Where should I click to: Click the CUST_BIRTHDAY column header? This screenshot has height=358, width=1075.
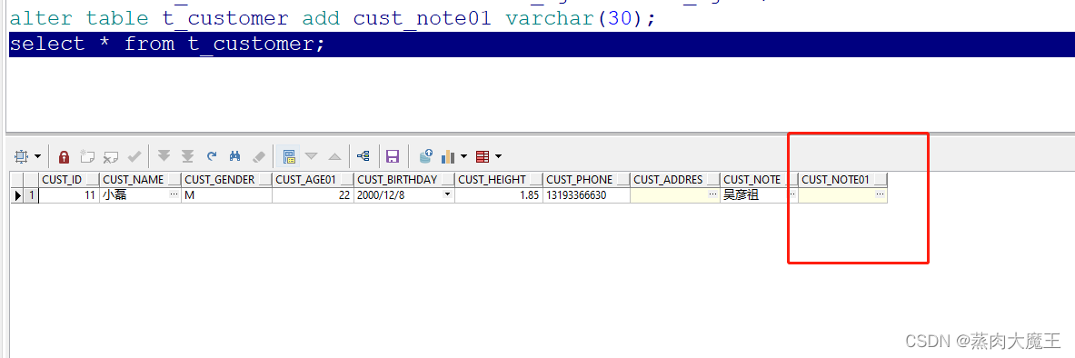[404, 180]
